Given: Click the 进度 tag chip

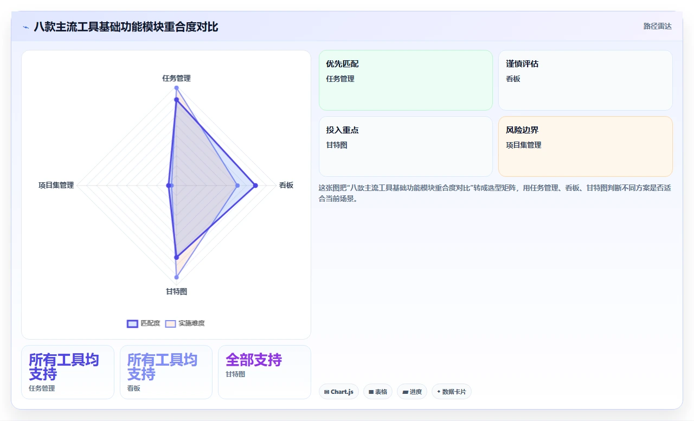Looking at the screenshot, I should coord(412,392).
